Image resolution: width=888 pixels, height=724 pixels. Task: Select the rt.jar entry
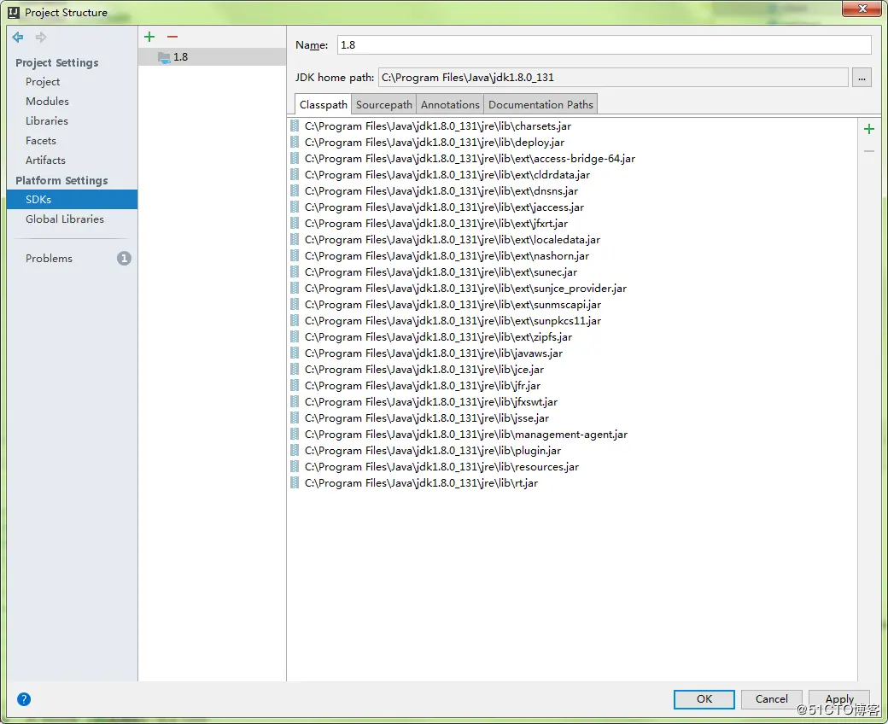click(x=572, y=483)
